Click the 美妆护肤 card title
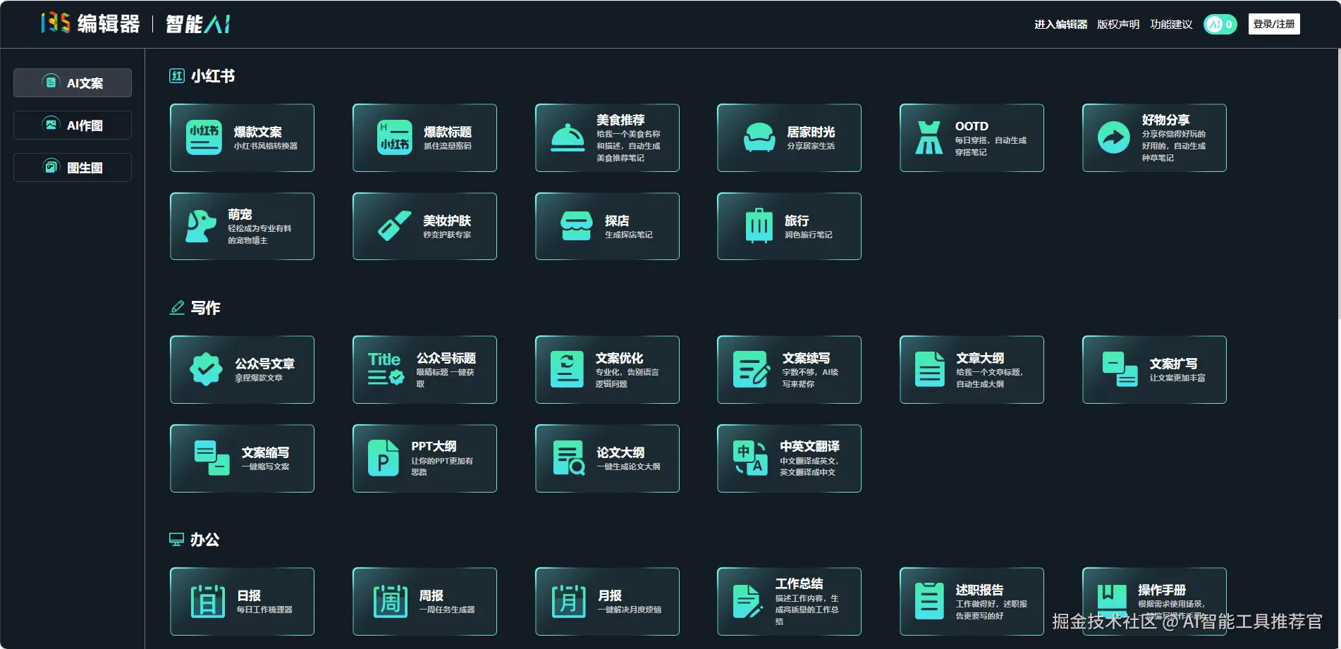 click(447, 221)
